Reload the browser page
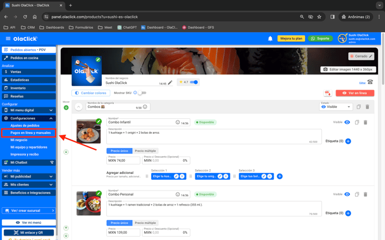The height and width of the screenshot is (240, 385). (25, 17)
